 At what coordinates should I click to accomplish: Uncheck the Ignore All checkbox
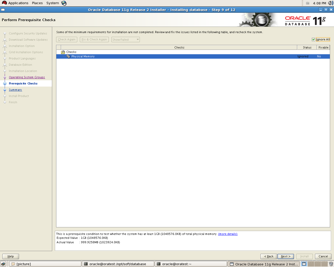click(x=313, y=40)
